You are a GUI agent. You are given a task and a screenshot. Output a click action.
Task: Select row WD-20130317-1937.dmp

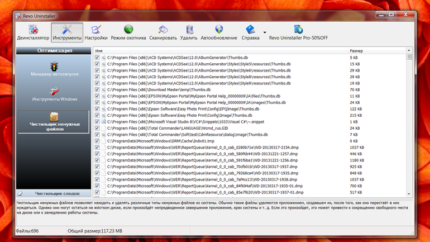(x=250, y=167)
